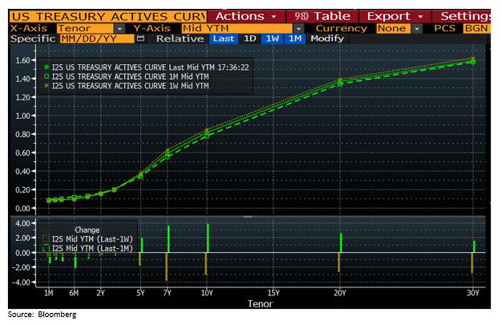Screen dimensions: 502x325
Task: Open the X-Axis Tenor dropdown
Action: pos(119,28)
